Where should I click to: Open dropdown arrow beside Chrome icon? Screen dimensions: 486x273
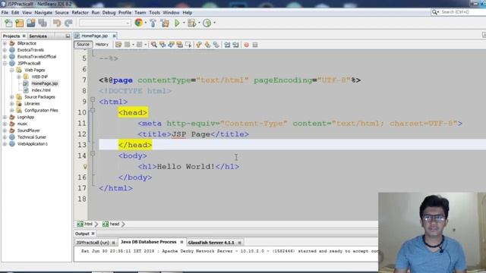pyautogui.click(x=145, y=23)
